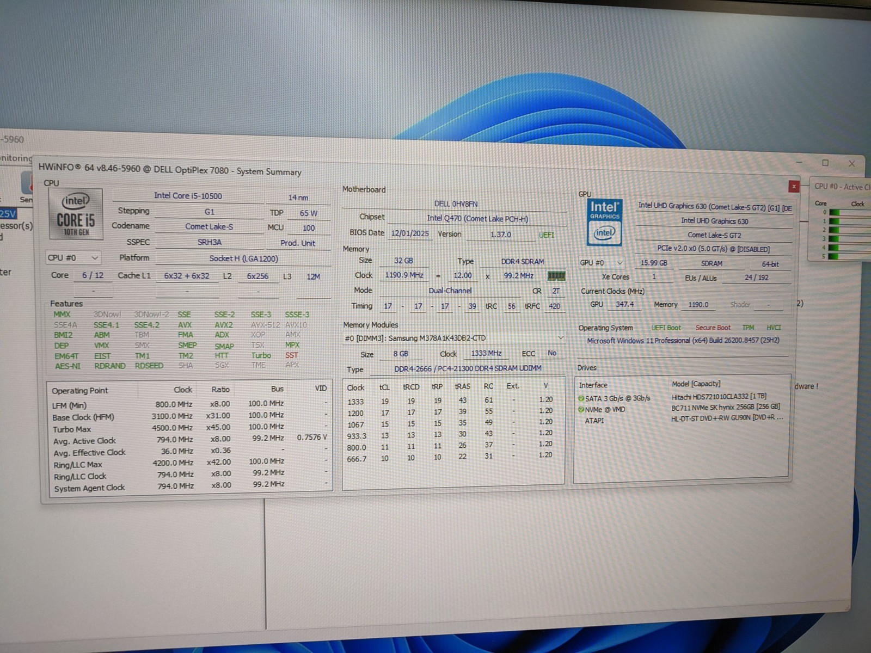The height and width of the screenshot is (653, 871).
Task: Click the green UEFI label beside BIOS version
Action: pos(547,235)
